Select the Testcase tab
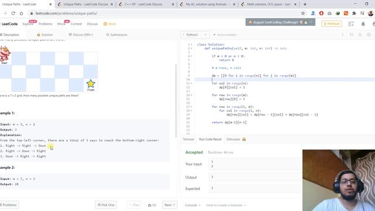This screenshot has width=375, height=211. [x=189, y=139]
